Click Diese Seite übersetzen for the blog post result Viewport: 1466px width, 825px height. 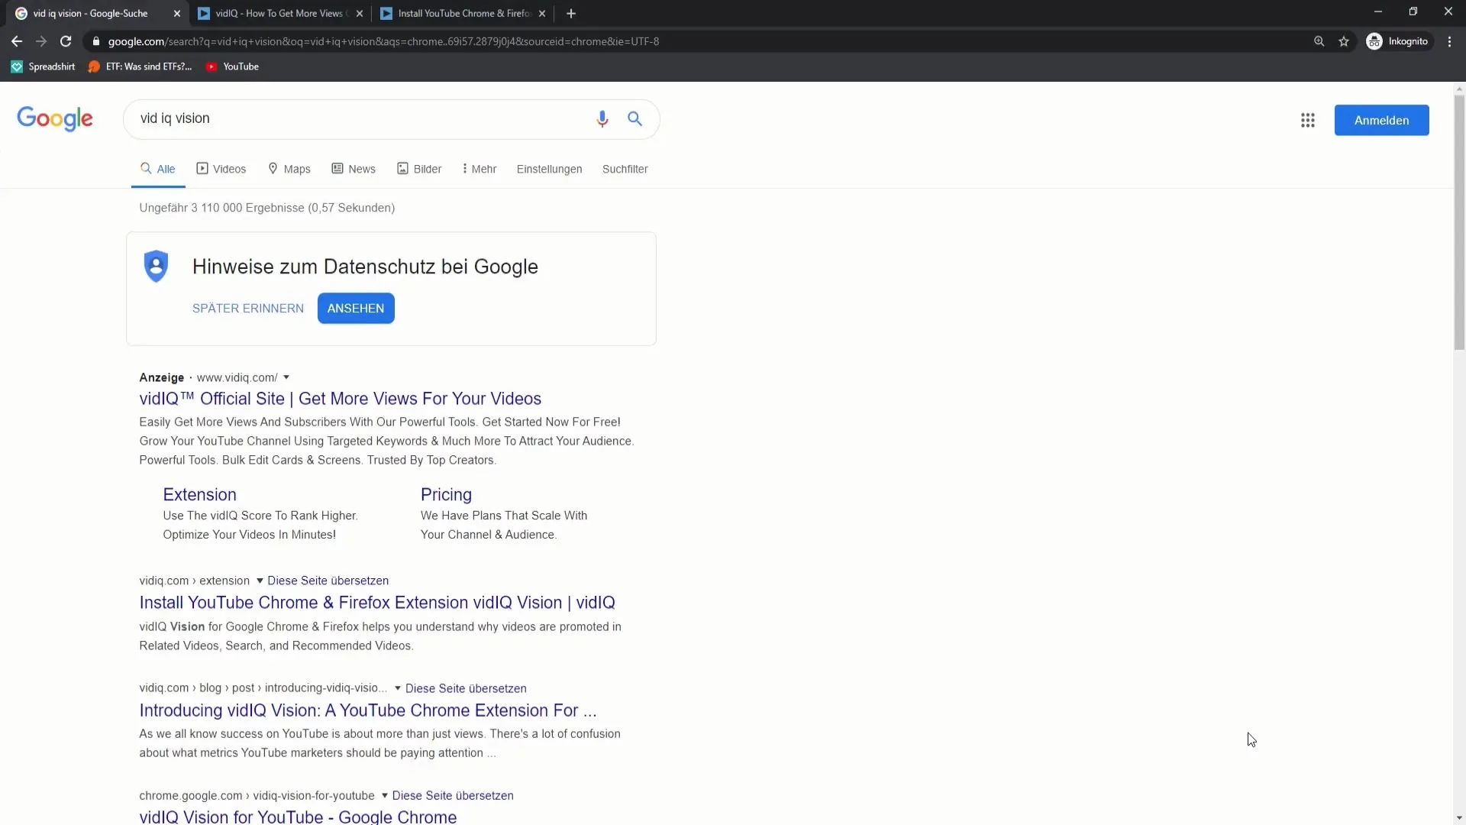click(x=466, y=688)
